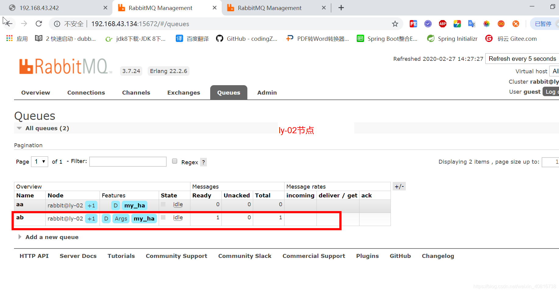Click the page size input field
The width and height of the screenshot is (559, 292).
[x=550, y=162]
